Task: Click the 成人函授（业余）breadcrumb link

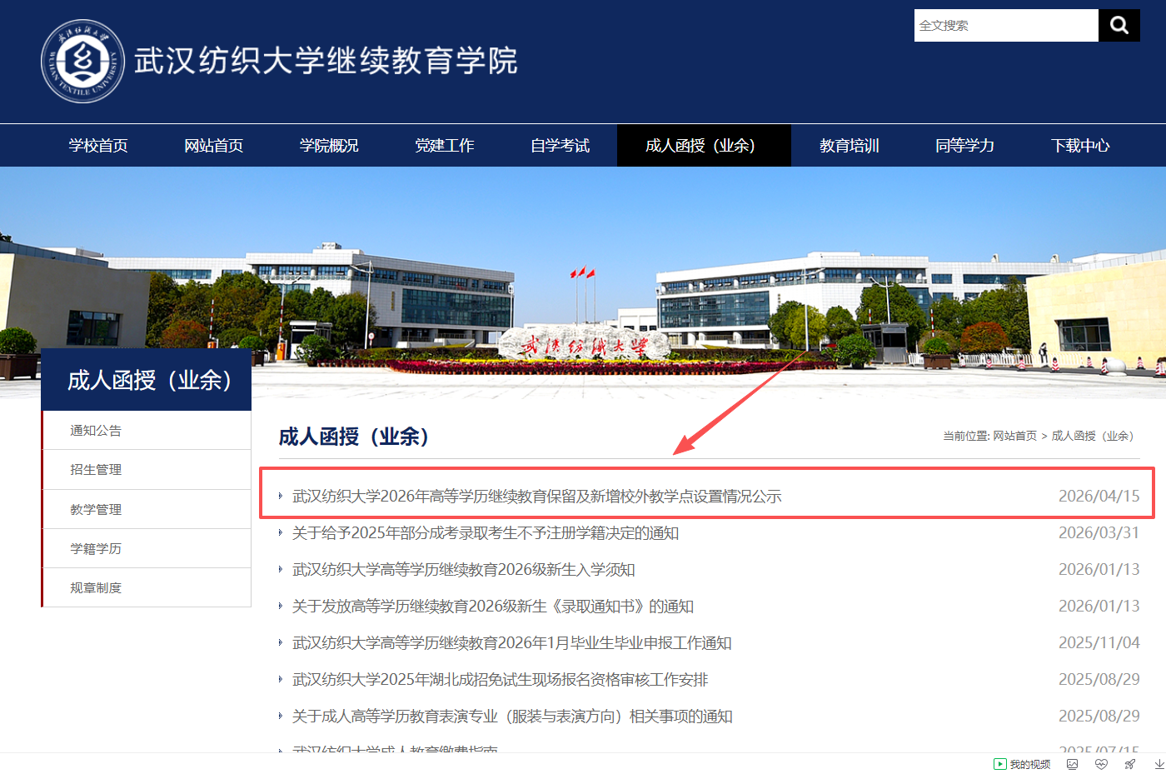Action: pos(1094,436)
